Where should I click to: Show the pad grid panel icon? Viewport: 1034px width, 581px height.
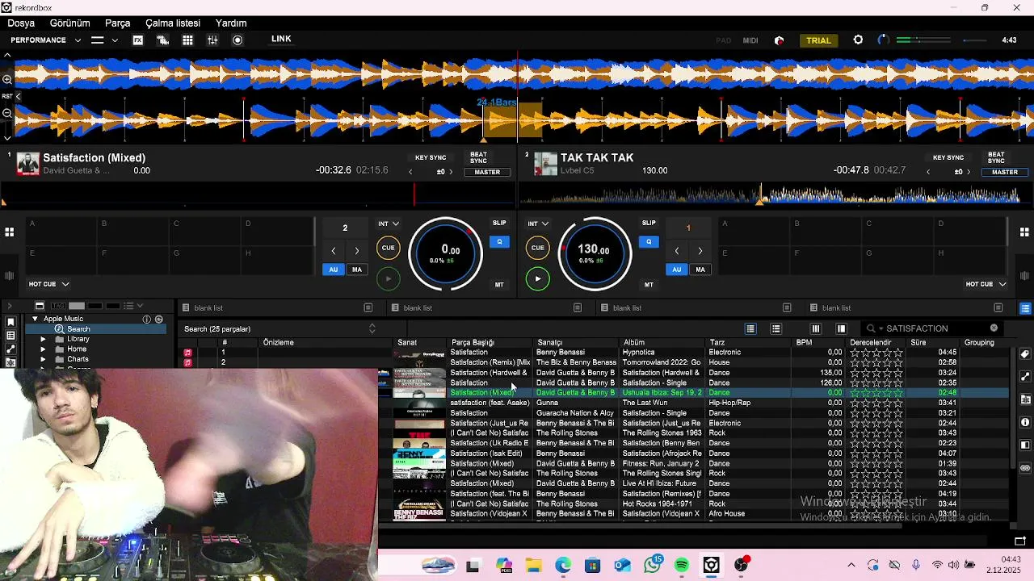187,40
